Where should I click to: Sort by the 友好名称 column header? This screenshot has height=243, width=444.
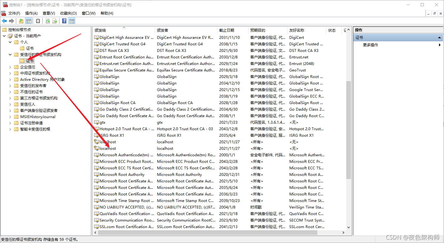point(307,30)
